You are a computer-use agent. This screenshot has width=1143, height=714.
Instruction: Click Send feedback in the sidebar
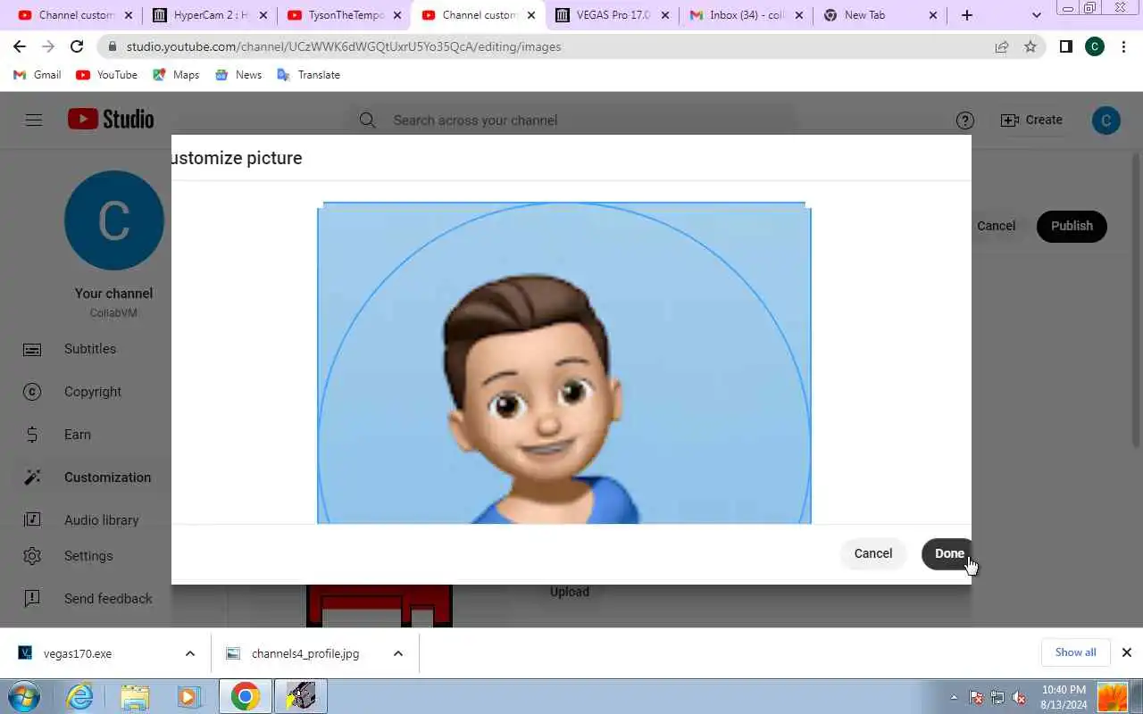[108, 599]
